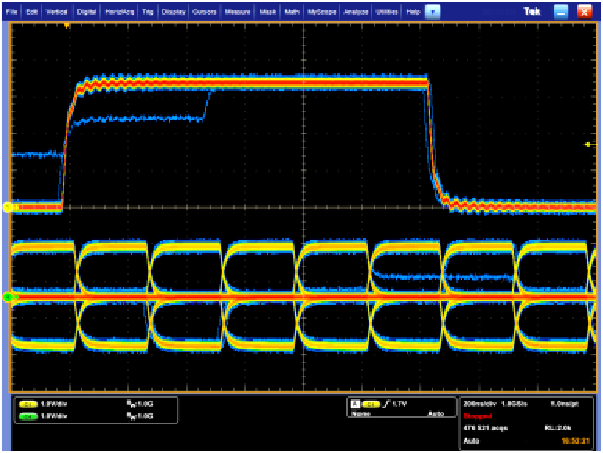Click the trigger A indicator icon
The image size is (603, 453).
pos(355,405)
